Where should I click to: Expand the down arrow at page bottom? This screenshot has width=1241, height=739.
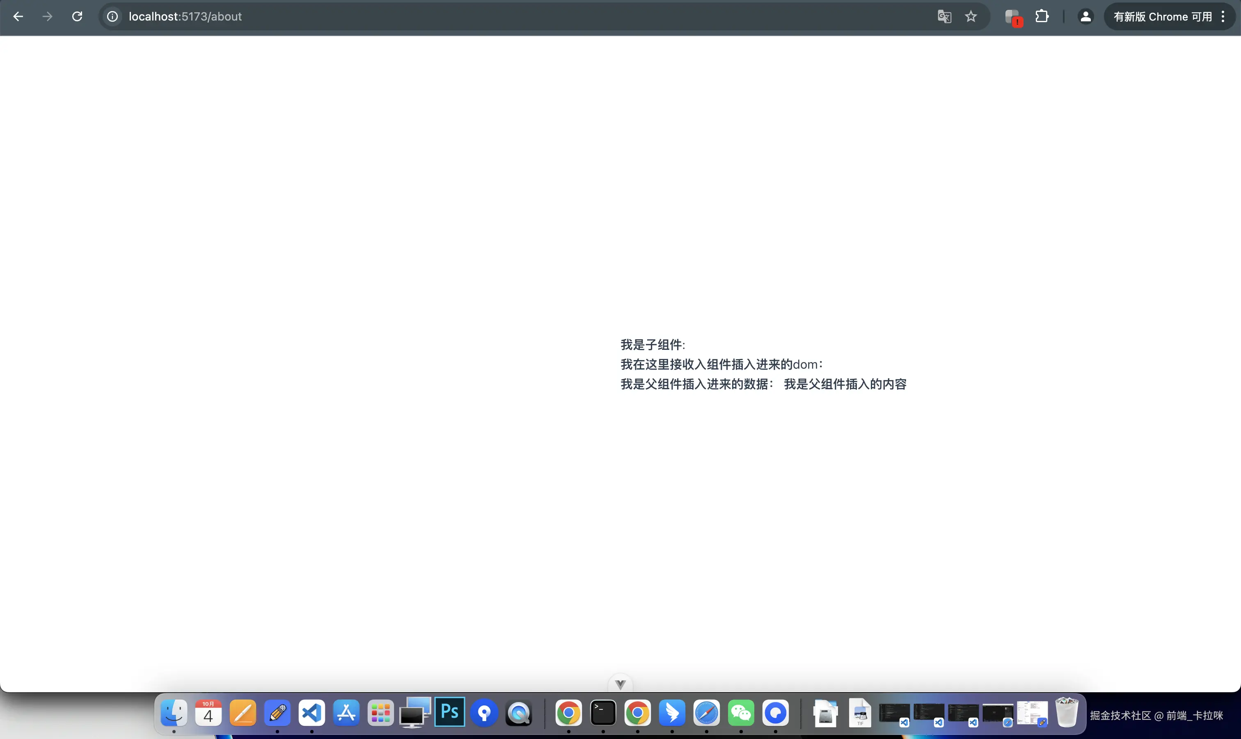(x=620, y=685)
